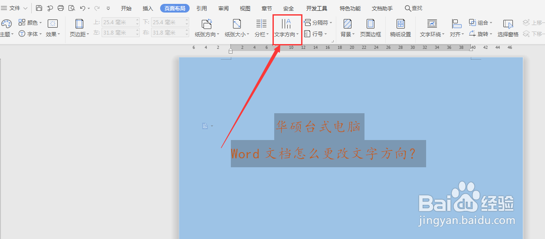Switch to the 章节 tab

[267, 8]
